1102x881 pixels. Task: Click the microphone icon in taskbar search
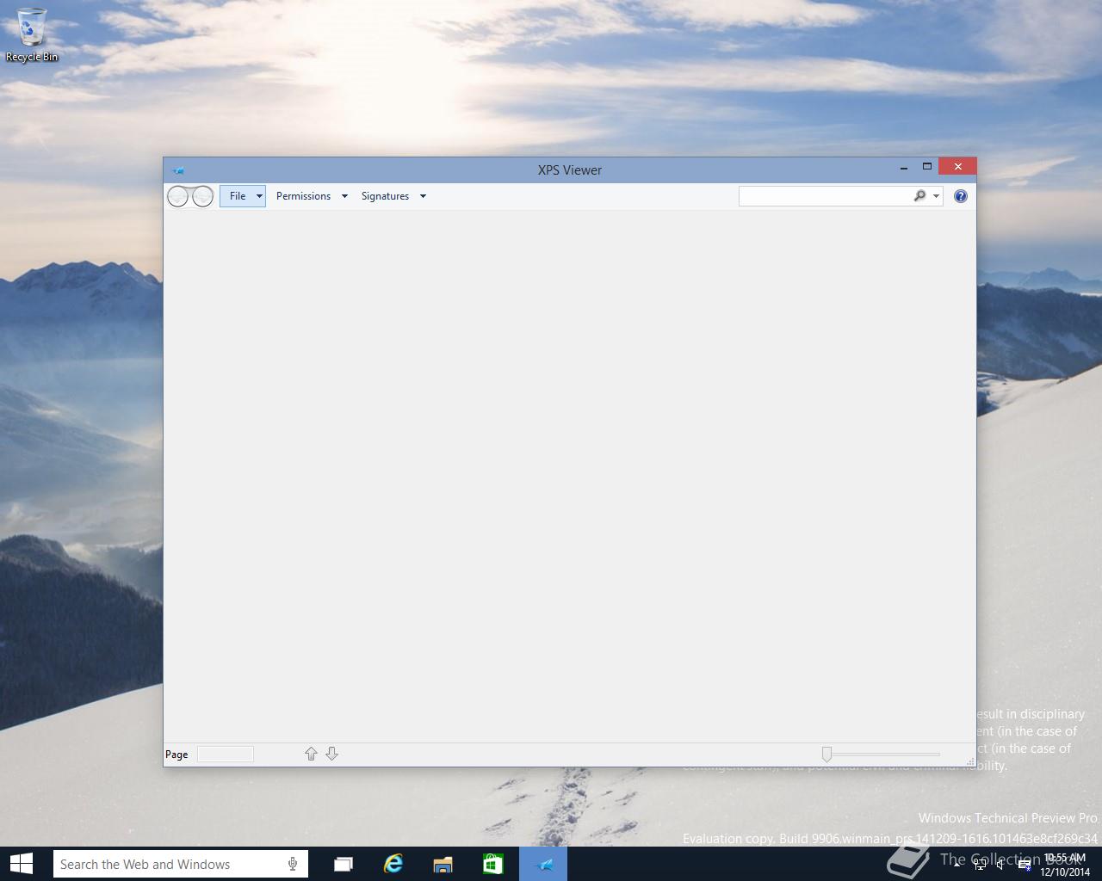click(x=293, y=864)
